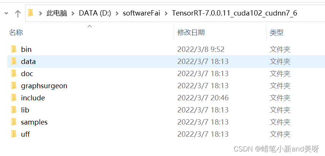Sort files by the 类型 column header
This screenshot has width=325, height=156.
(x=277, y=33)
